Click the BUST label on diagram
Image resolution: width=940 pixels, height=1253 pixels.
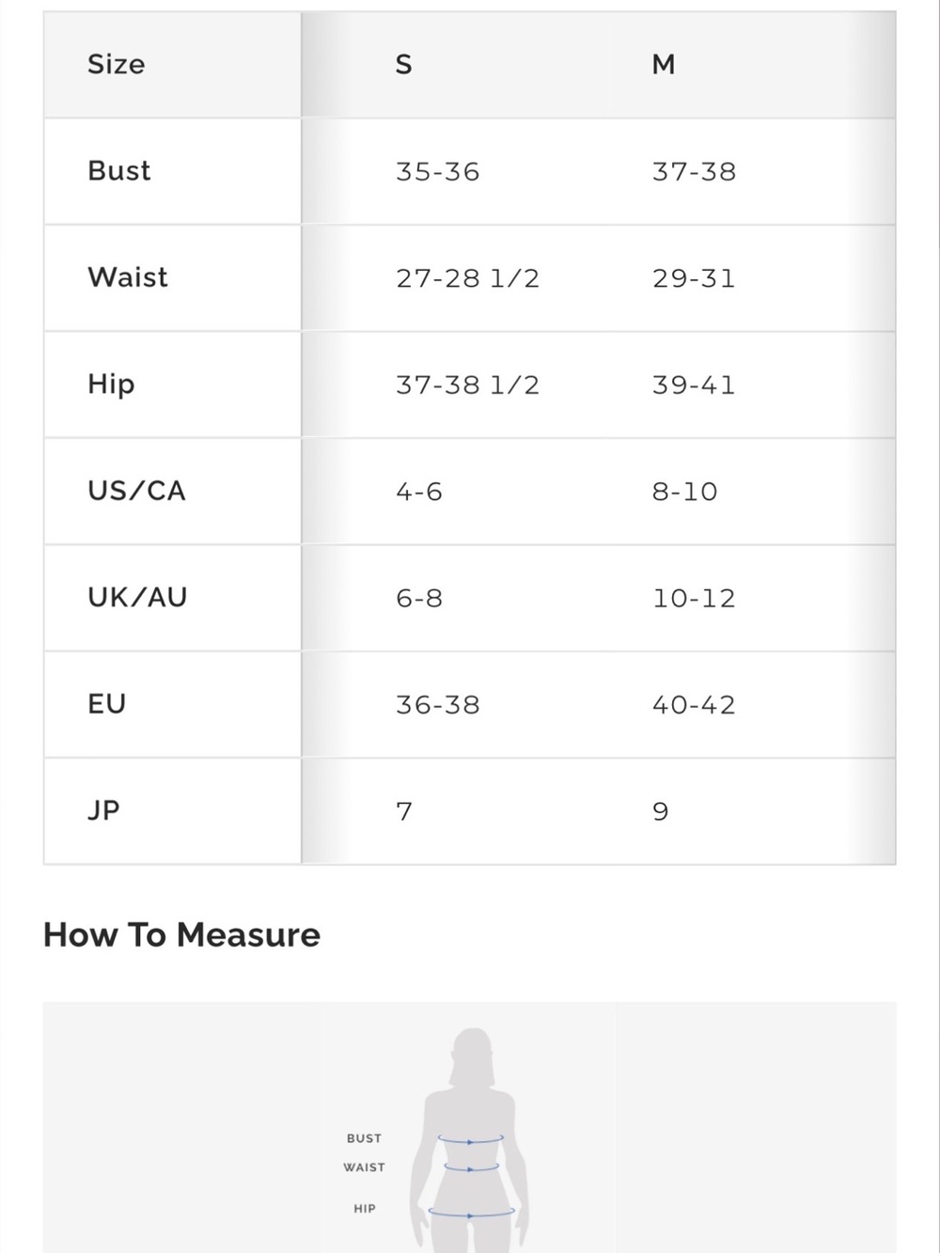tap(364, 1138)
